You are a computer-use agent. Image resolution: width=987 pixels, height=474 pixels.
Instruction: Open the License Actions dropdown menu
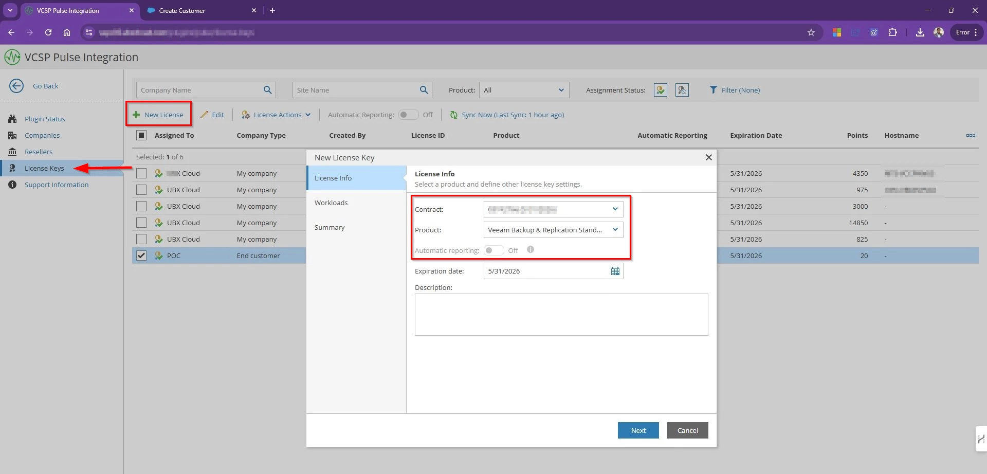[x=277, y=115]
